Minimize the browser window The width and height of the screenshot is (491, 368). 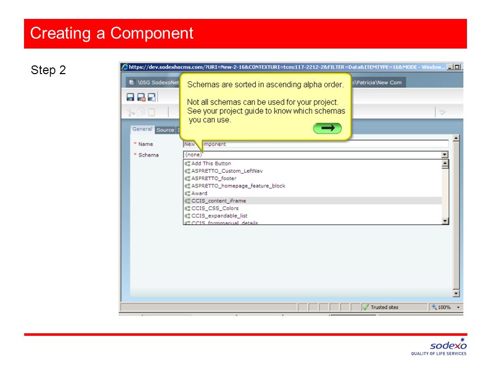pos(450,67)
